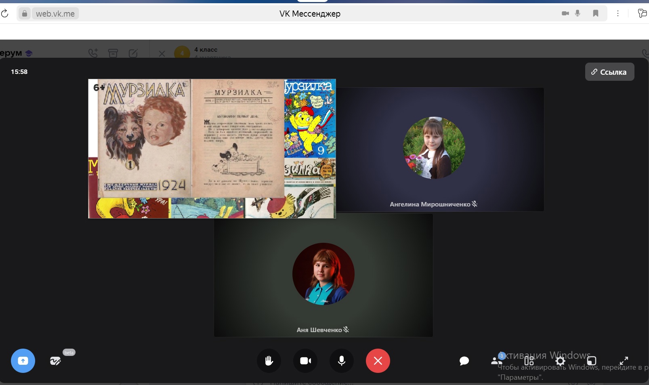Screen dimensions: 649x385
Task: Open microphone permission icon in address bar
Action: click(x=578, y=13)
